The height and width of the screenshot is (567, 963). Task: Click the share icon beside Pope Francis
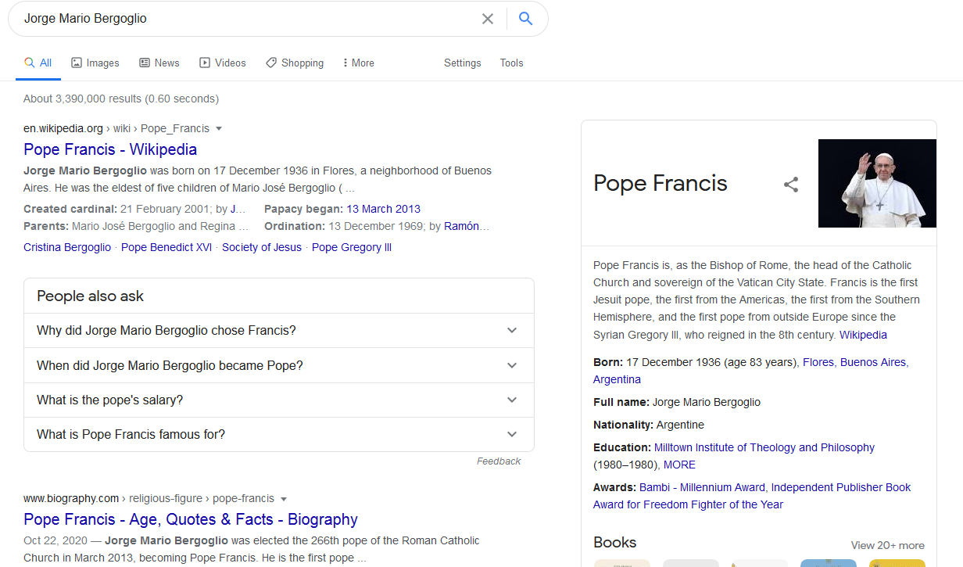pos(791,185)
